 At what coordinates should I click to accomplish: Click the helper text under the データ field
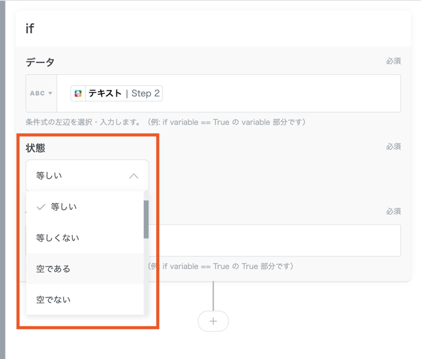165,122
